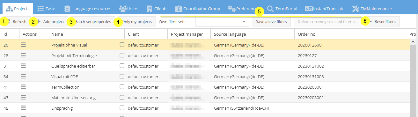Sort by the Name column header
The image size is (418, 117).
pos(83,34)
